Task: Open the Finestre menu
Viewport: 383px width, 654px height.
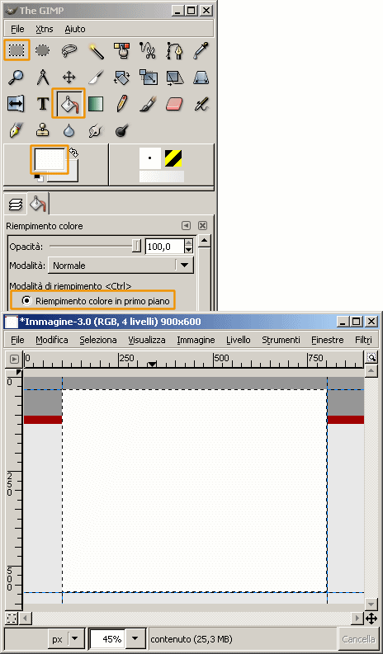Action: click(328, 340)
